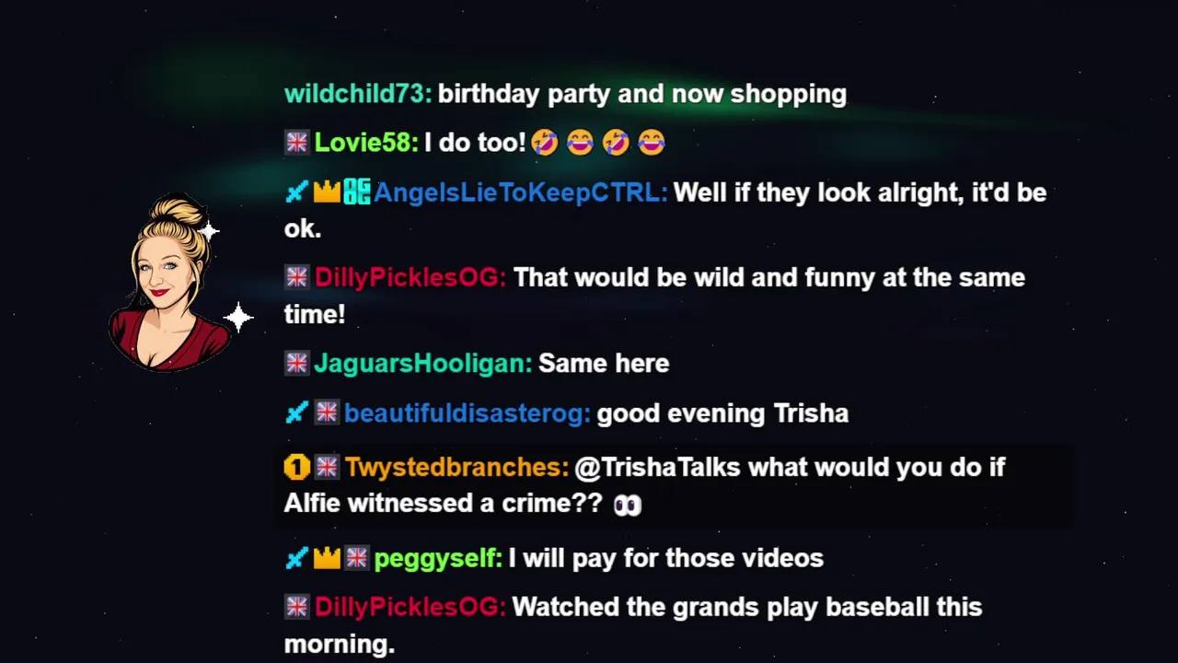Click DillyPicklesOG's name on the baseball message
Image resolution: width=1178 pixels, height=663 pixels.
click(x=410, y=607)
